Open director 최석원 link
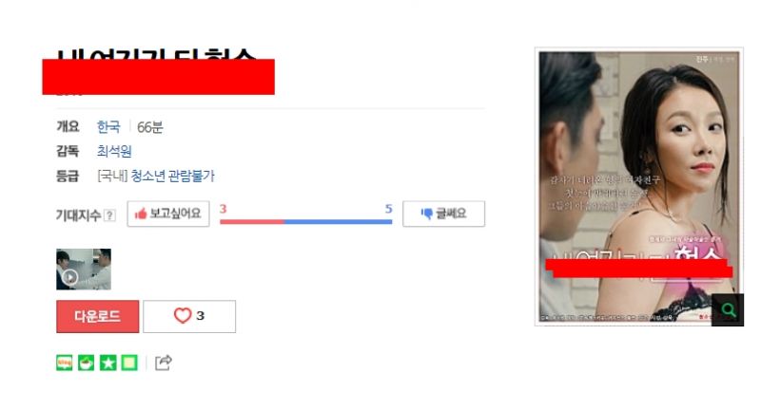Screen dimensions: 761x410 [114, 151]
